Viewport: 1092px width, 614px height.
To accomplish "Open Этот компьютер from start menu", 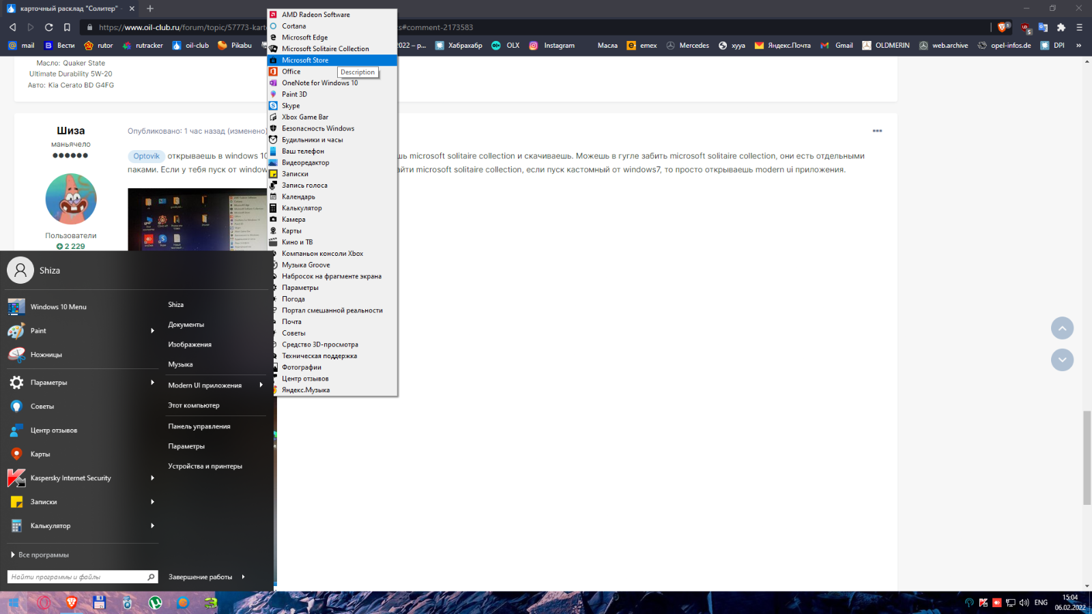I will coord(194,405).
